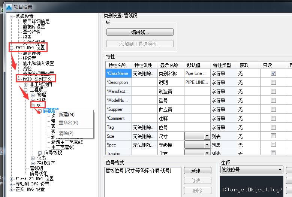Viewport: 292px width, 197px height.
Task: Select the 新增主工艺管线 tree item
Action: pos(67,142)
